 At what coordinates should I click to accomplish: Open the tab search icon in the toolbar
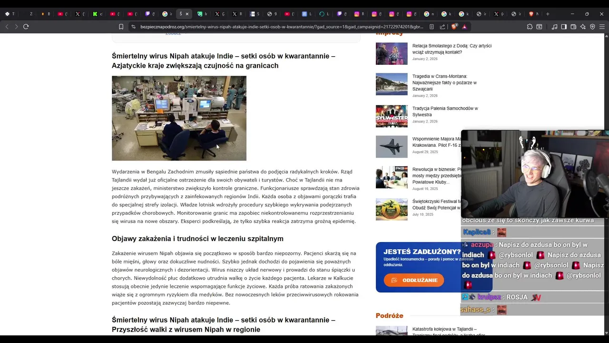(x=539, y=27)
